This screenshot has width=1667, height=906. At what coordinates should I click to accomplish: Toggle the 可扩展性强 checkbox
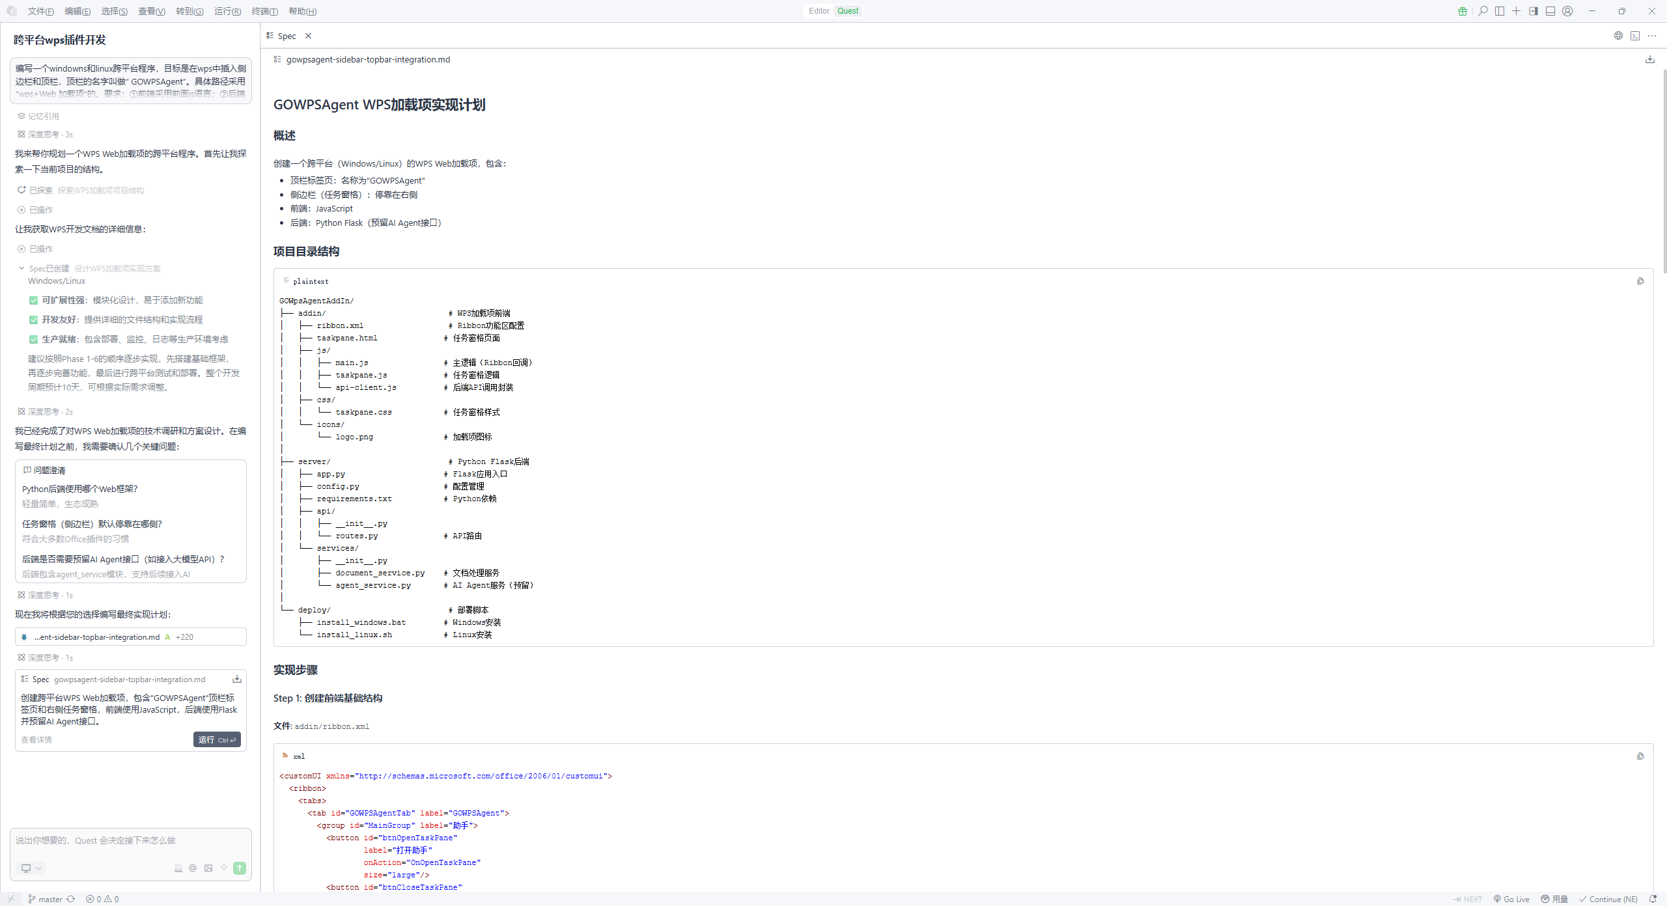point(33,301)
